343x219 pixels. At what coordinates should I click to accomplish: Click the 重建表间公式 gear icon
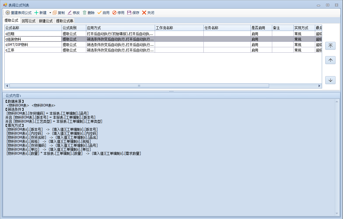click(8, 13)
